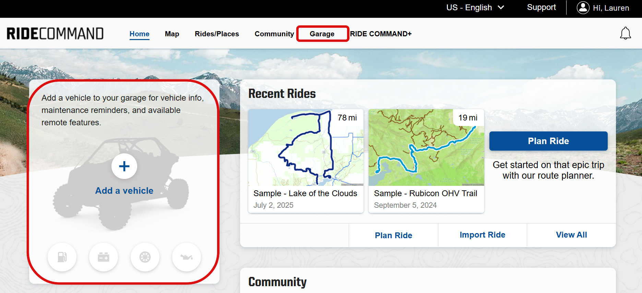
Task: Click the July 2, 2025 date
Action: pyautogui.click(x=273, y=205)
